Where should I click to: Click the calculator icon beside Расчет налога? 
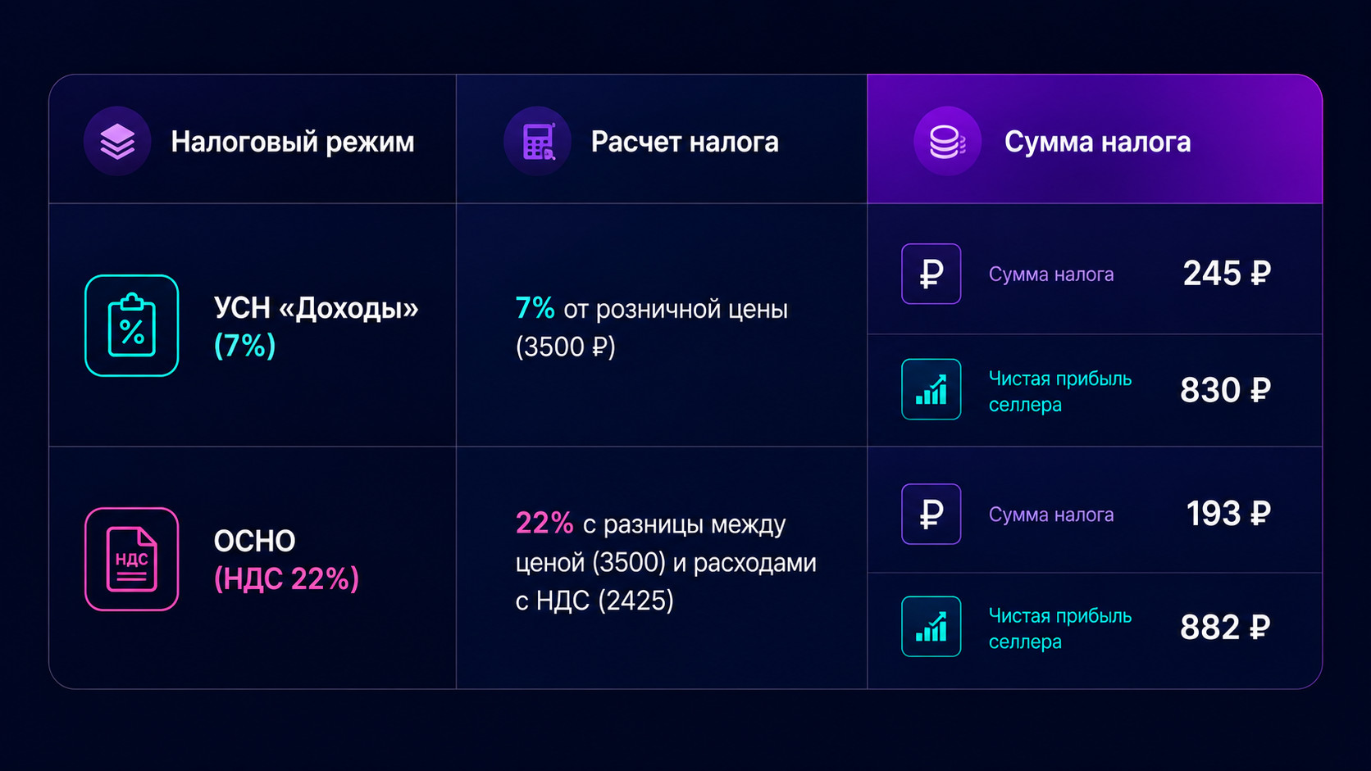[x=538, y=141]
